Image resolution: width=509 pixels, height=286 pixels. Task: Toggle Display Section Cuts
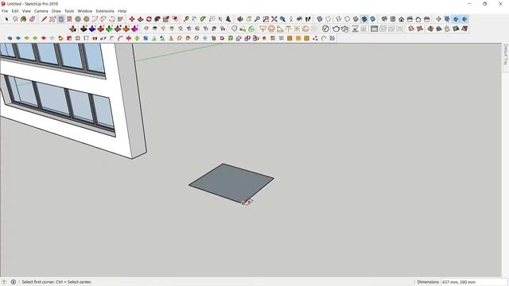(x=456, y=19)
